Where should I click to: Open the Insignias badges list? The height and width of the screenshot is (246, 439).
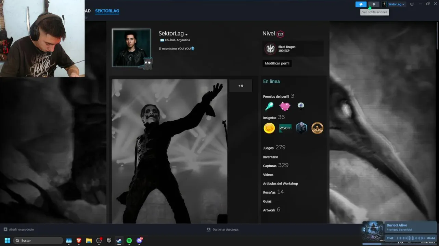pos(270,118)
